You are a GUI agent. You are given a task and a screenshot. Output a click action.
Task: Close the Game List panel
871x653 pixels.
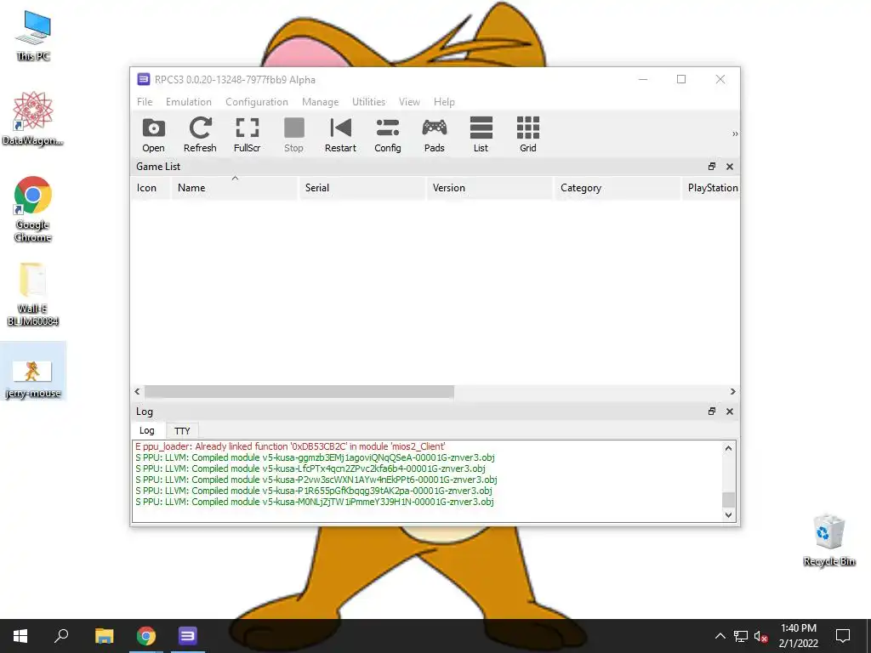click(730, 167)
